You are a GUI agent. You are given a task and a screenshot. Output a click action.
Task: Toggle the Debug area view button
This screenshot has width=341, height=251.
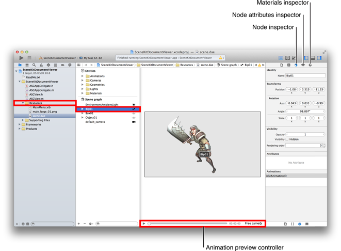tap(313, 58)
